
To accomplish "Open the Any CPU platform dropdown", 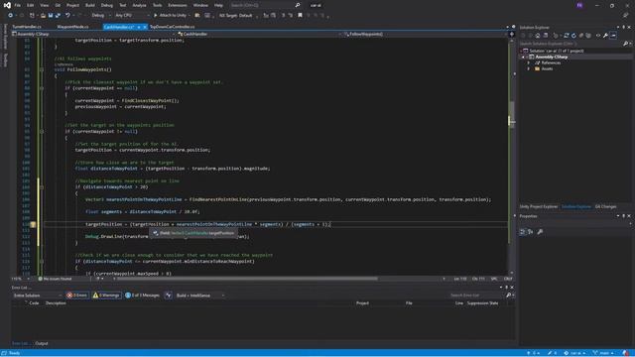I will pyautogui.click(x=132, y=16).
